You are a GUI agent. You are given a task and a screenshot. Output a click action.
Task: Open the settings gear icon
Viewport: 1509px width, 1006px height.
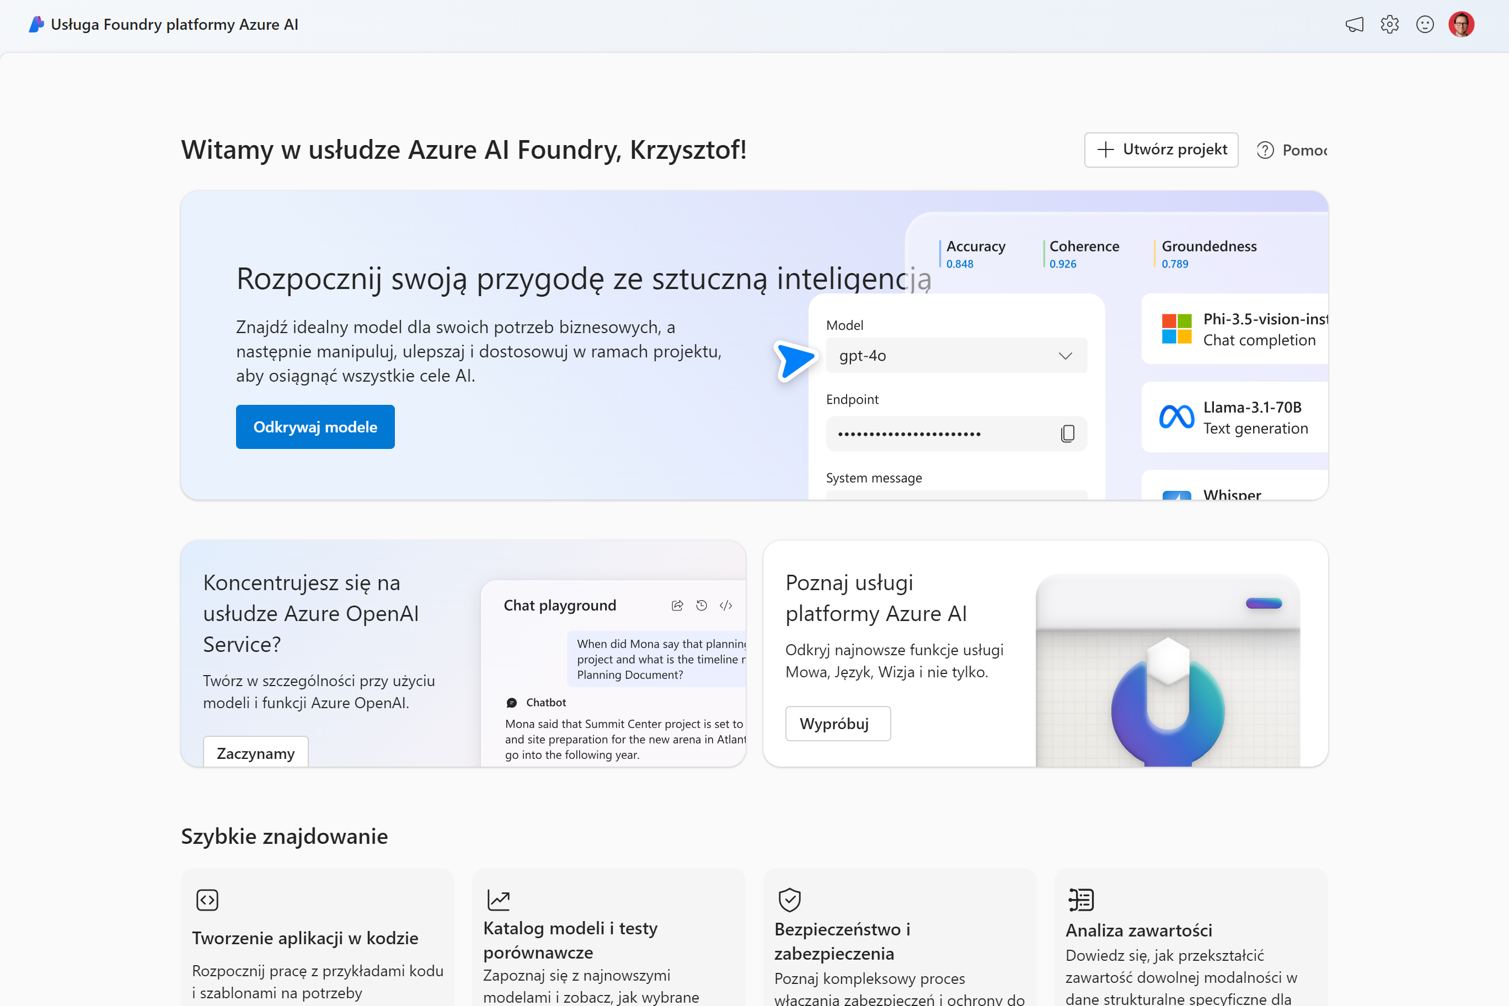pos(1390,24)
